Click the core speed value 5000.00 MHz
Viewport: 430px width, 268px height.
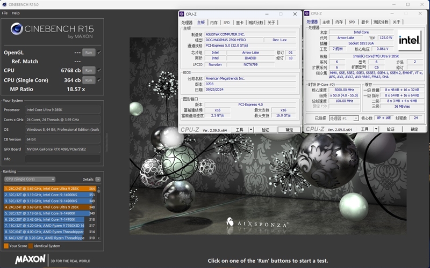tap(344, 90)
